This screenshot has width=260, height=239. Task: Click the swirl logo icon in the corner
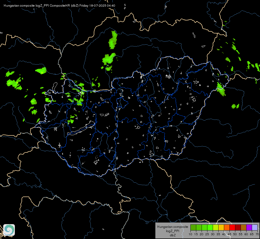pos(9,230)
